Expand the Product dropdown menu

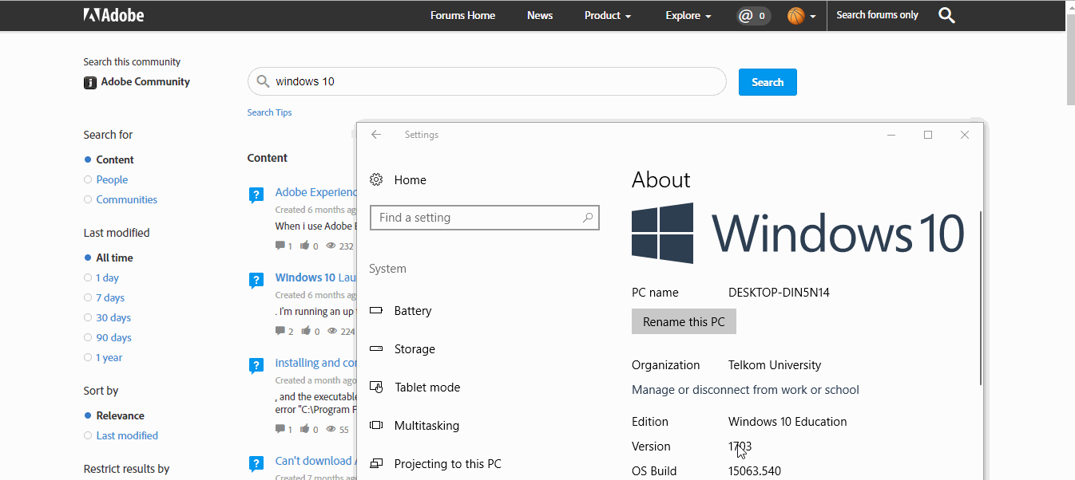point(608,15)
